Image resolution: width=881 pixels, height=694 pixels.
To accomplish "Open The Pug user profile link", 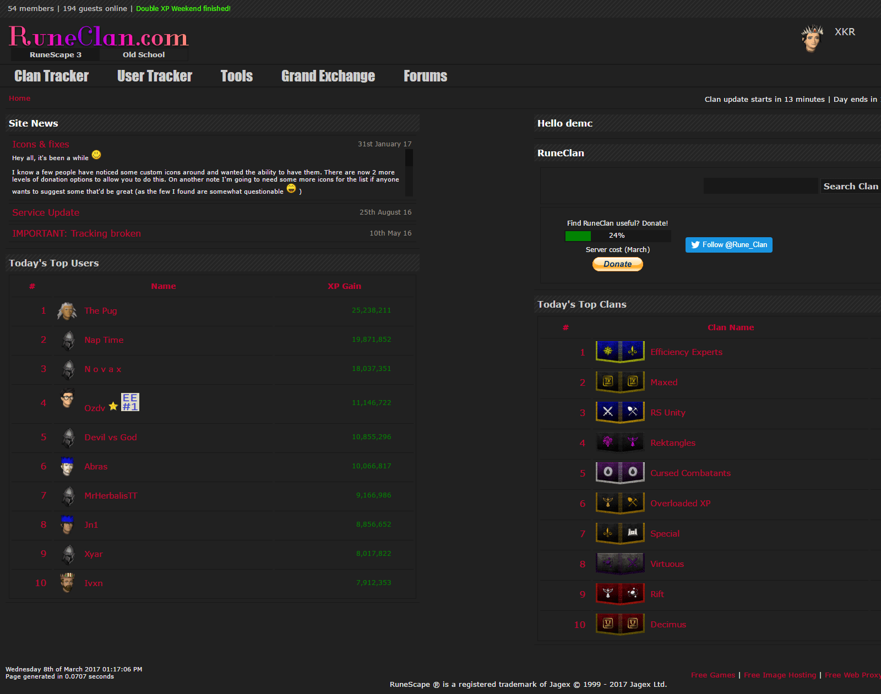I will (101, 310).
